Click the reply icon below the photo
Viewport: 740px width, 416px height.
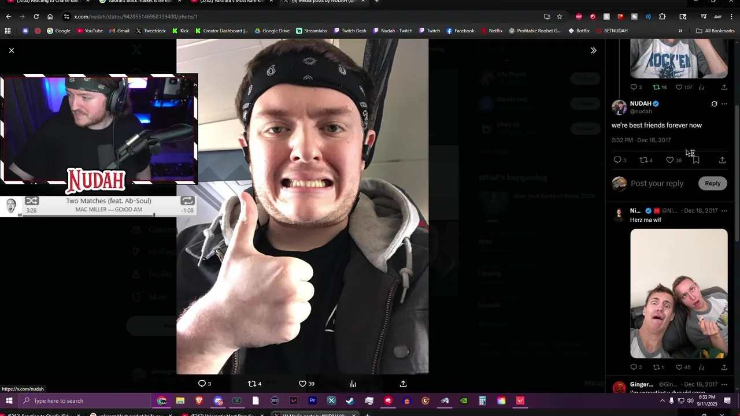pyautogui.click(x=202, y=384)
